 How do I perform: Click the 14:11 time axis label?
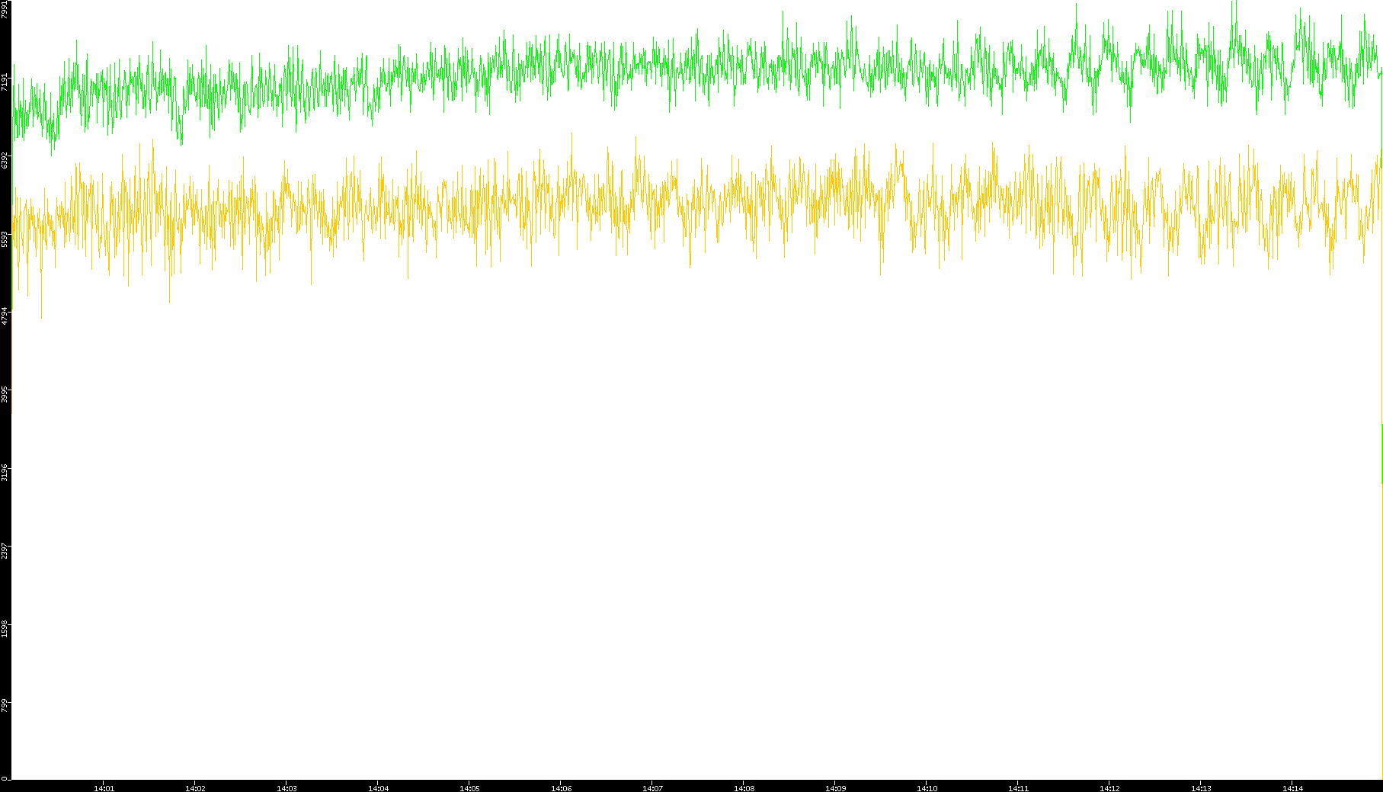1018,788
